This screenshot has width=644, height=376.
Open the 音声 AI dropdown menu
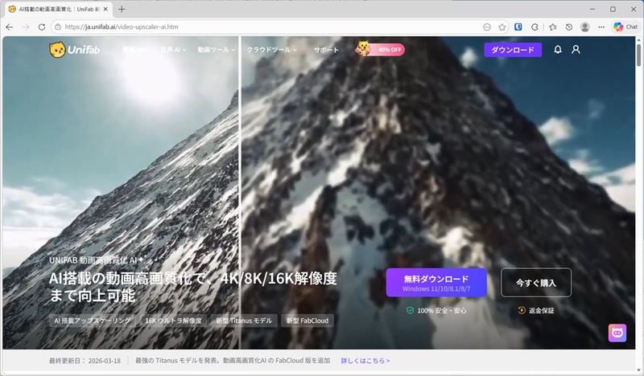point(173,50)
